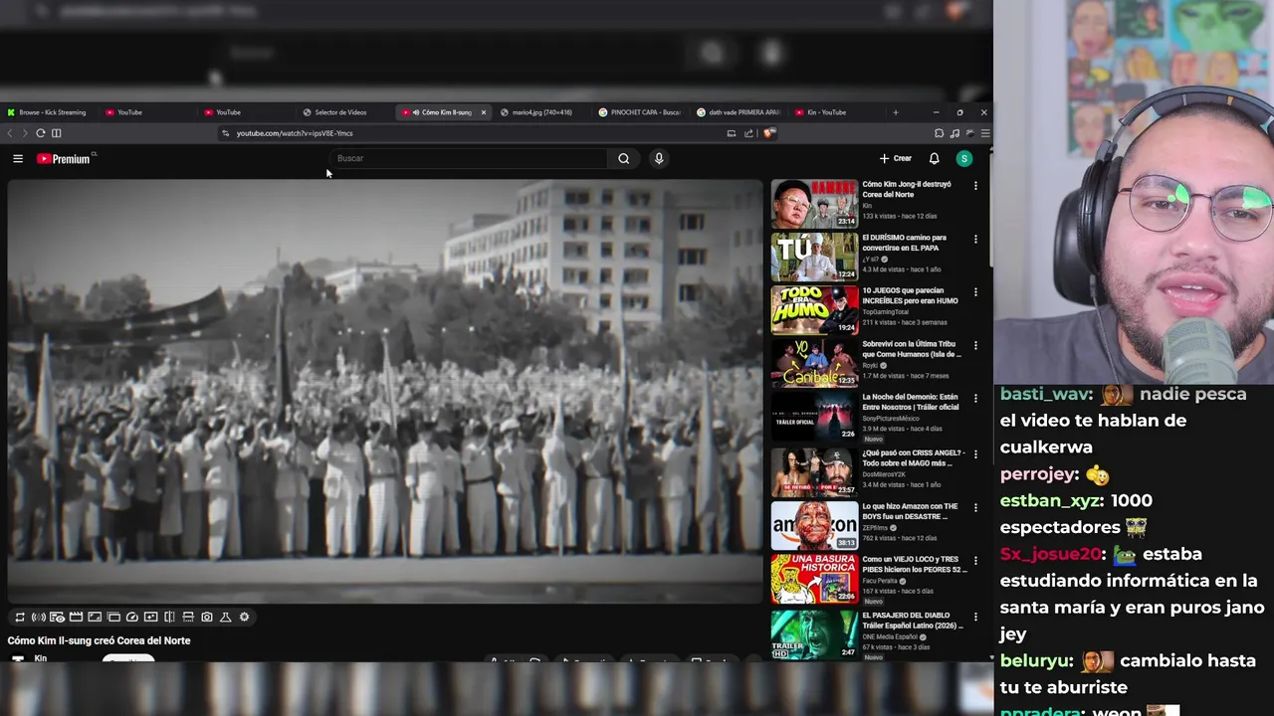Open options for Sobreviví con la Última Tribu
This screenshot has width=1274, height=716.
(x=975, y=345)
